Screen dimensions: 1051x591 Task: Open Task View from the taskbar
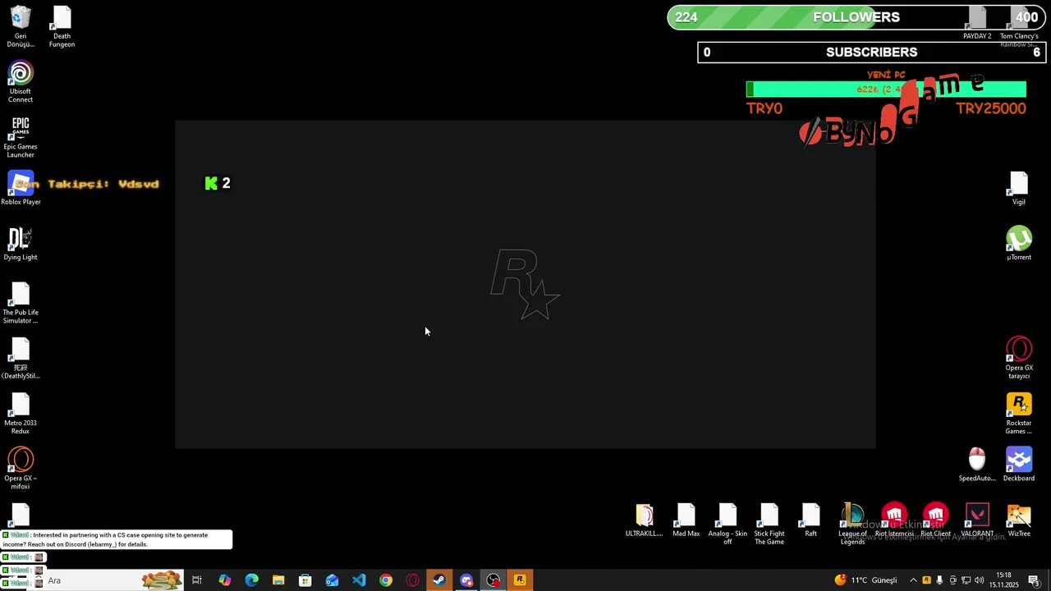click(197, 580)
